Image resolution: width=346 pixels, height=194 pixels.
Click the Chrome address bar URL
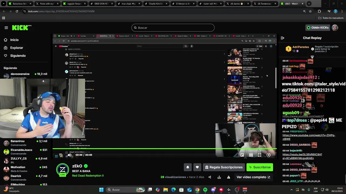pos(61,11)
